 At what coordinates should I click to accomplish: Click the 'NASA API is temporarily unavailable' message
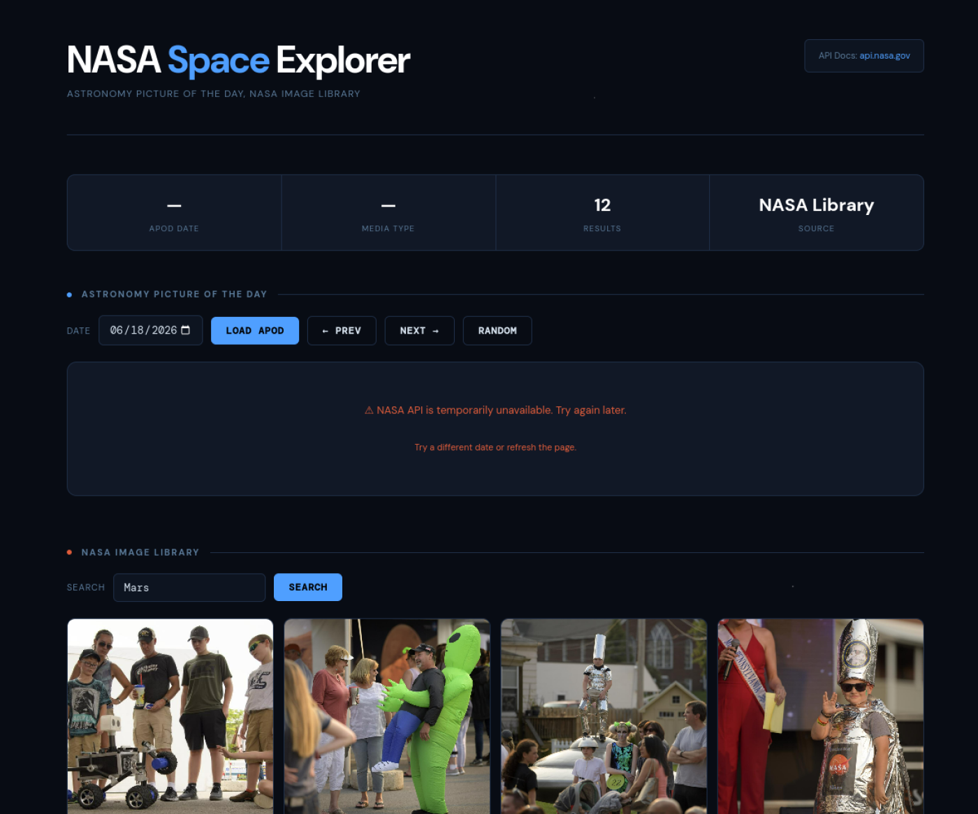coord(495,410)
